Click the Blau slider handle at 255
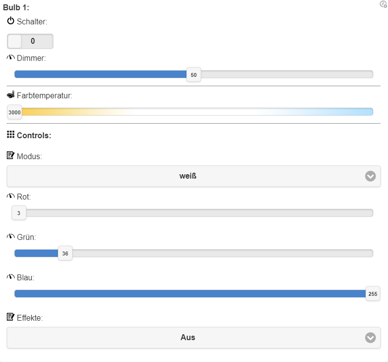Screen dimensions: 388x362 373,294
